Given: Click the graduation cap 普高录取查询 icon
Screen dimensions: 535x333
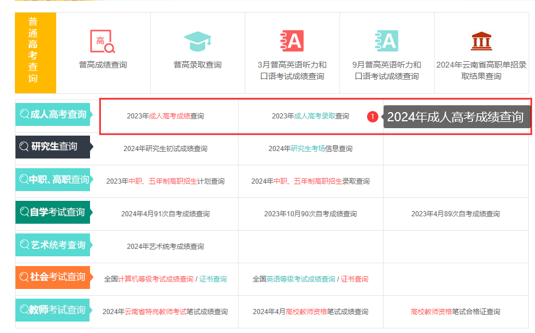Looking at the screenshot, I should click(198, 41).
